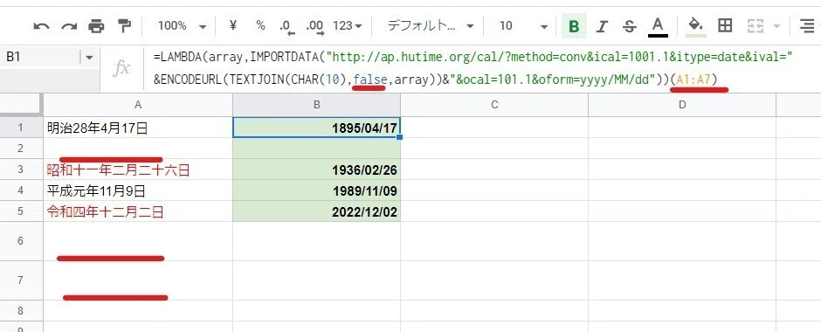Image resolution: width=821 pixels, height=332 pixels.
Task: Select cell showing 2022/12/02
Action: tap(316, 211)
